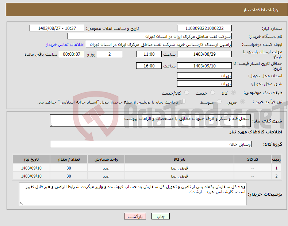Click the شهر محل تحویل field
Screen dimensions: 288x226
[204, 83]
